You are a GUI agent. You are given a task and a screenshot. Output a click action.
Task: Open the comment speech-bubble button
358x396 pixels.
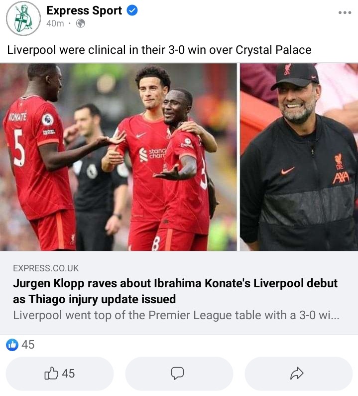(x=179, y=374)
